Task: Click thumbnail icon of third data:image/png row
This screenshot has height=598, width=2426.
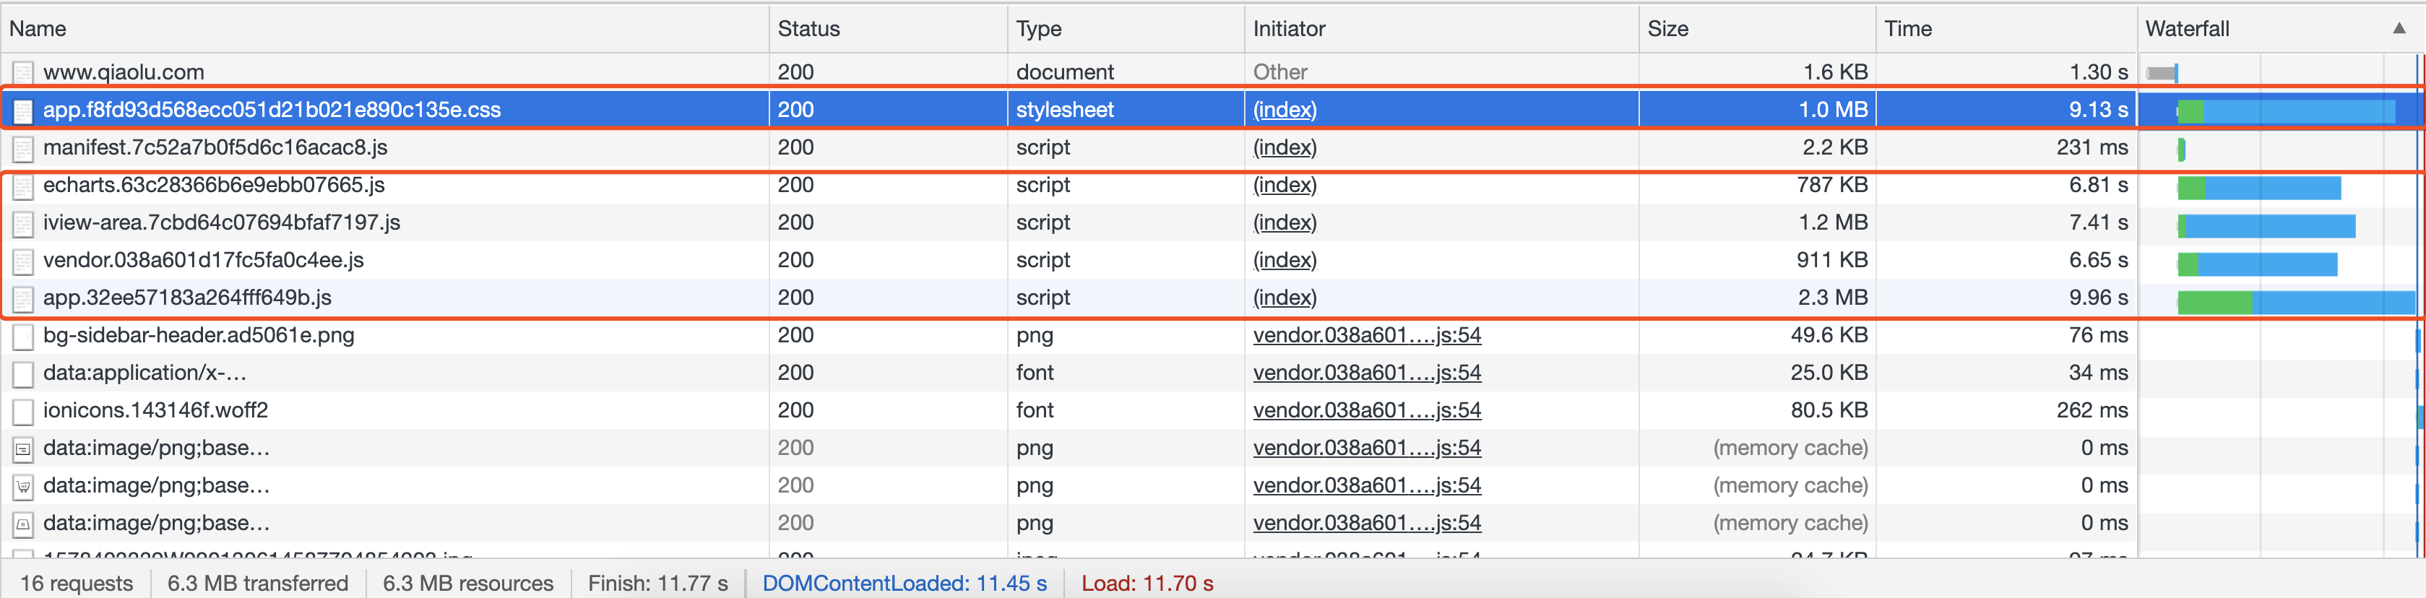Action: coord(22,524)
